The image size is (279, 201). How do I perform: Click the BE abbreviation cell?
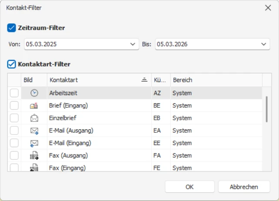pos(161,105)
